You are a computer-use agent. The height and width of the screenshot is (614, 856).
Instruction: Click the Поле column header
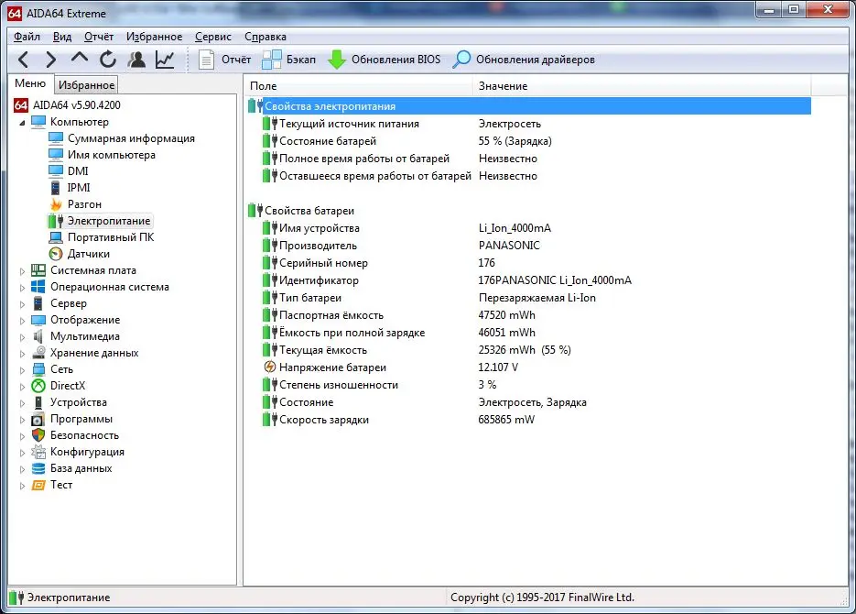tap(359, 86)
